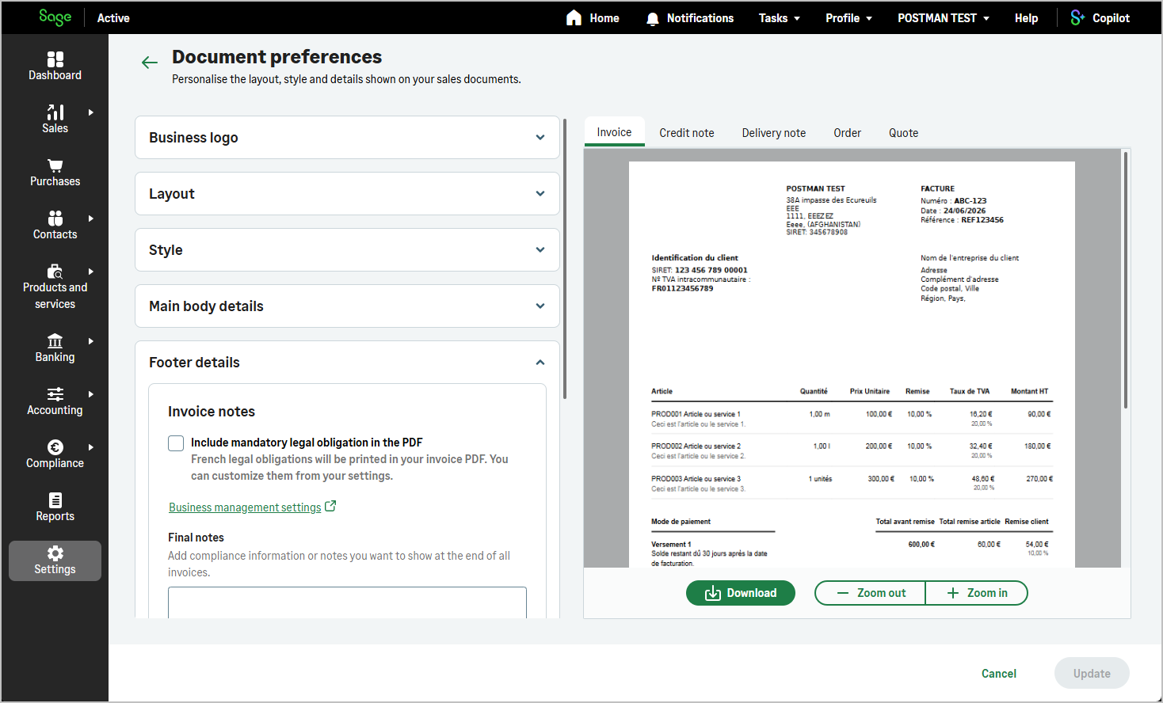Open the Reports sidebar icon
The image size is (1163, 703).
55,500
